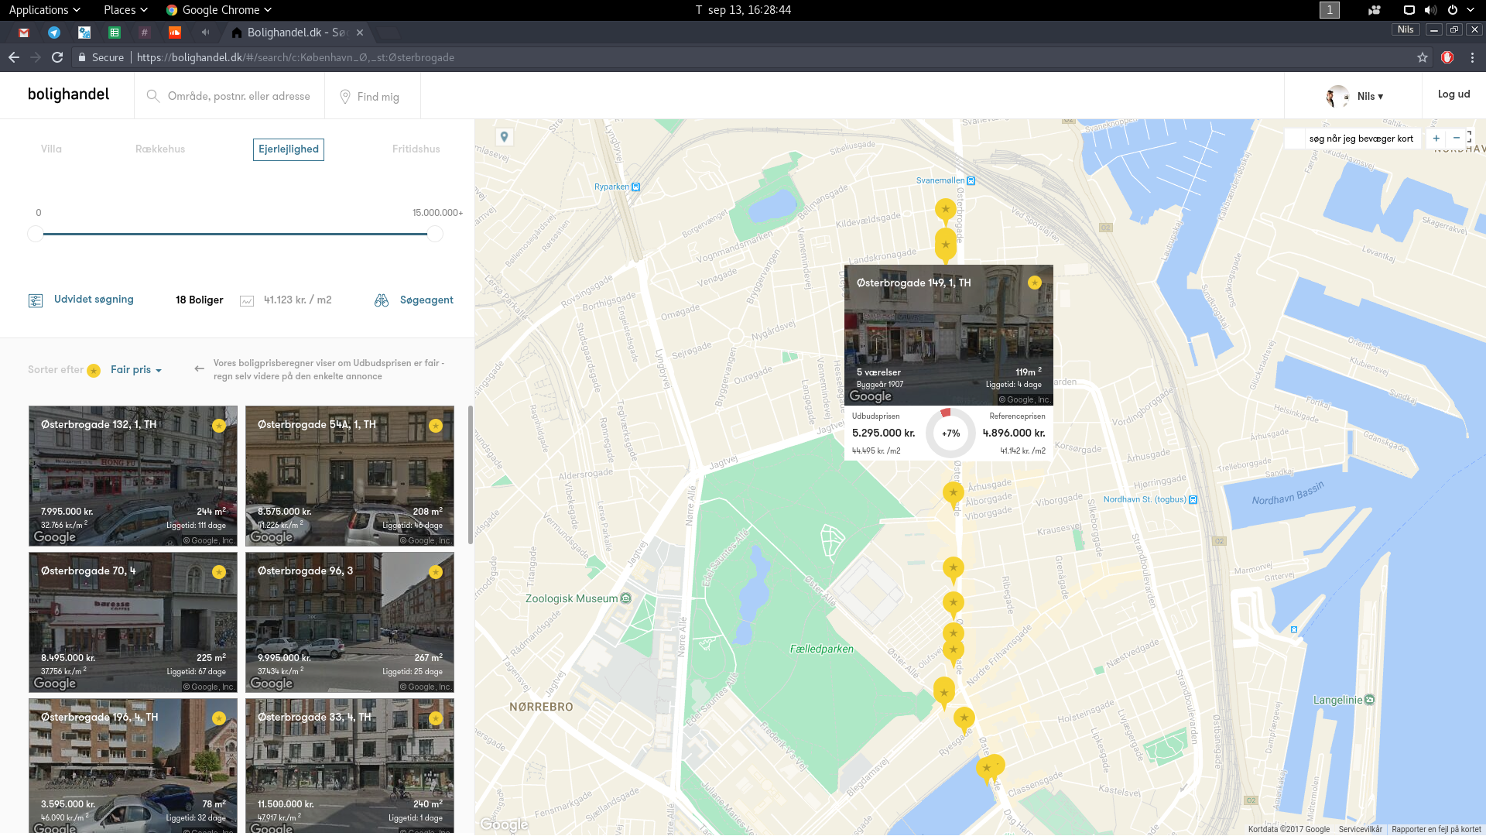Click Rapporter en fejl på kortet link
The image size is (1486, 836).
point(1436,830)
